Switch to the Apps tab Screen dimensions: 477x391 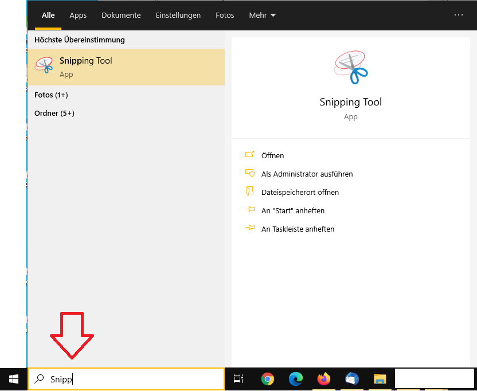pos(78,15)
